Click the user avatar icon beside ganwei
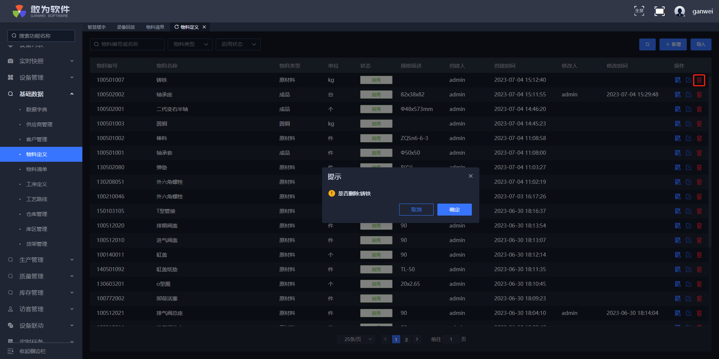Image resolution: width=719 pixels, height=359 pixels. tap(679, 11)
